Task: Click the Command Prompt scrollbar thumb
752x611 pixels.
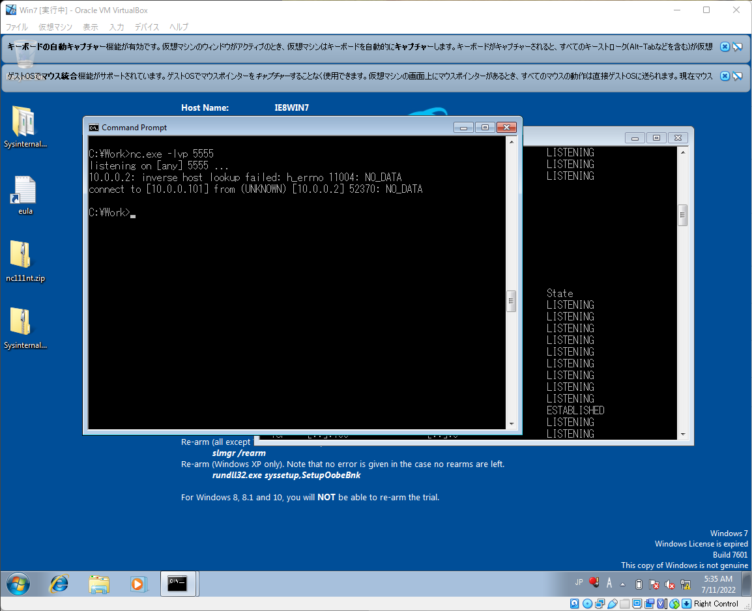Action: pyautogui.click(x=512, y=301)
